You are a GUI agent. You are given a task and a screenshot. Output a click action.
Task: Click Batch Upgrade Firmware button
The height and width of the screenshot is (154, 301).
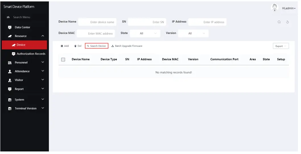127,46
